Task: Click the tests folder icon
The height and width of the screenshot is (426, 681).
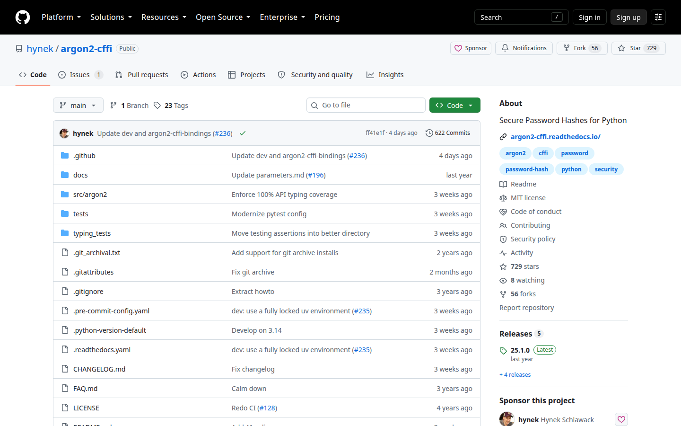Action: [x=65, y=213]
